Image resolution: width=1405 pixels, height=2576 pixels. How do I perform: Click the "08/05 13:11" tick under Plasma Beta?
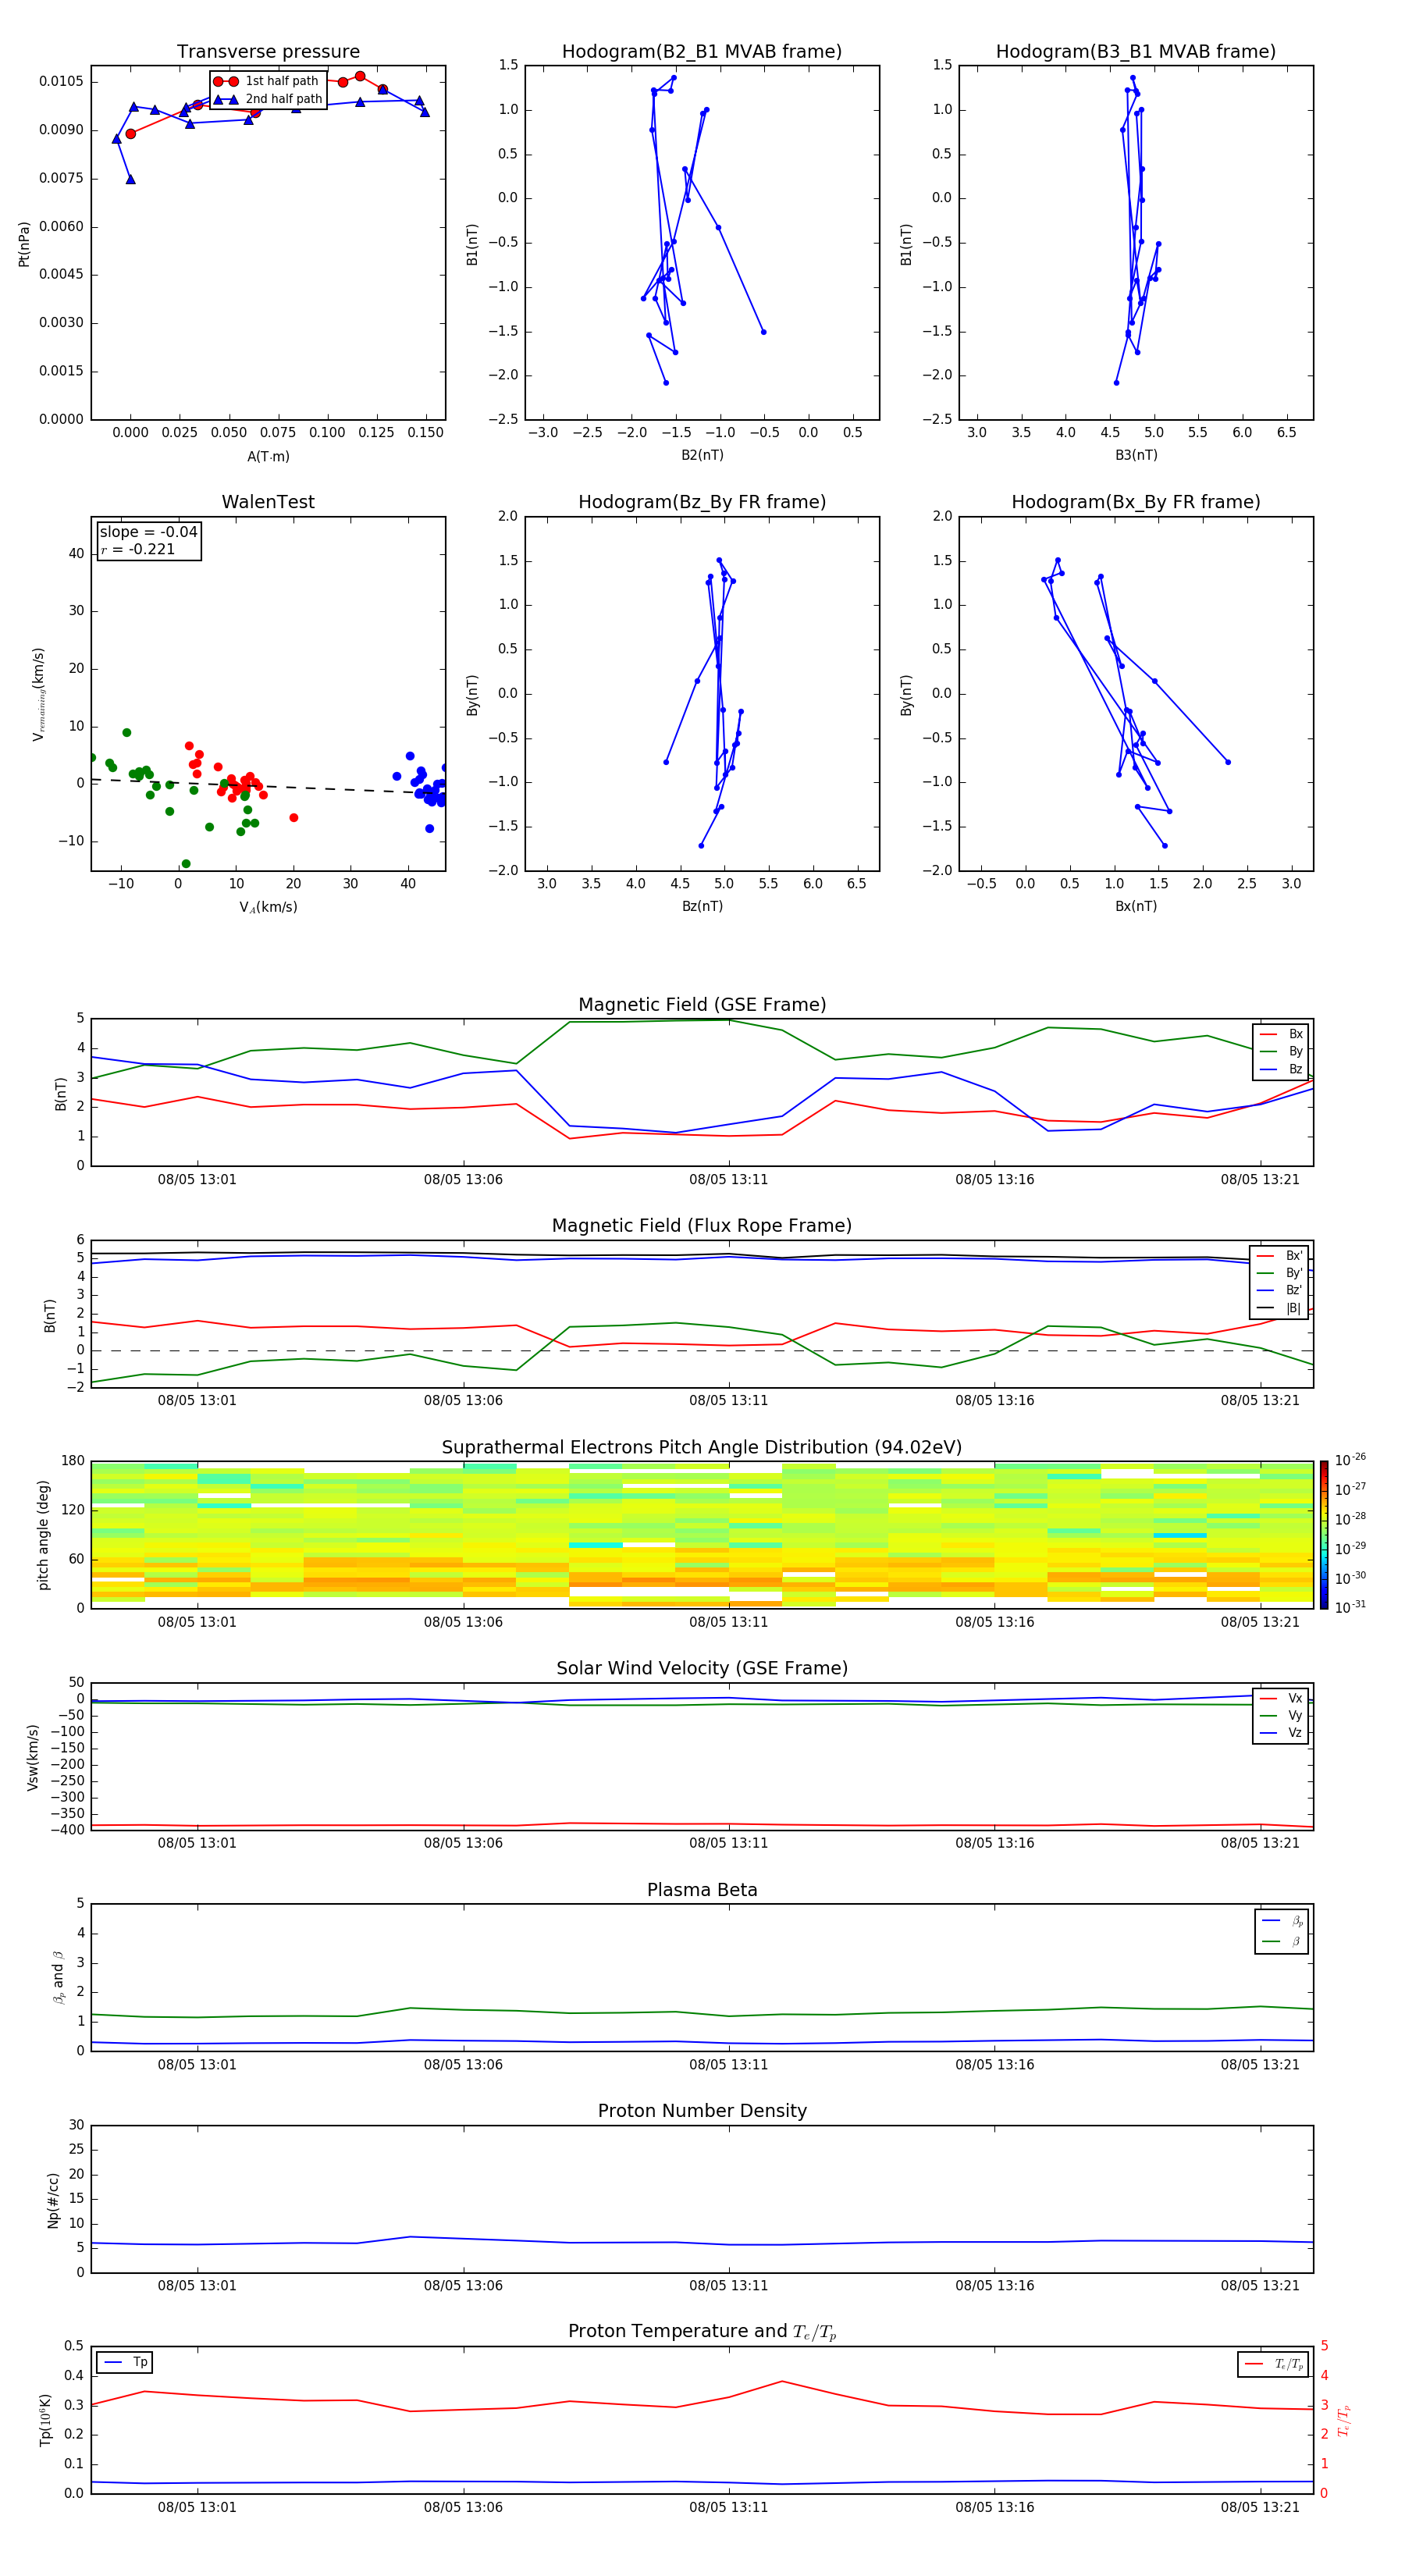(x=729, y=2065)
